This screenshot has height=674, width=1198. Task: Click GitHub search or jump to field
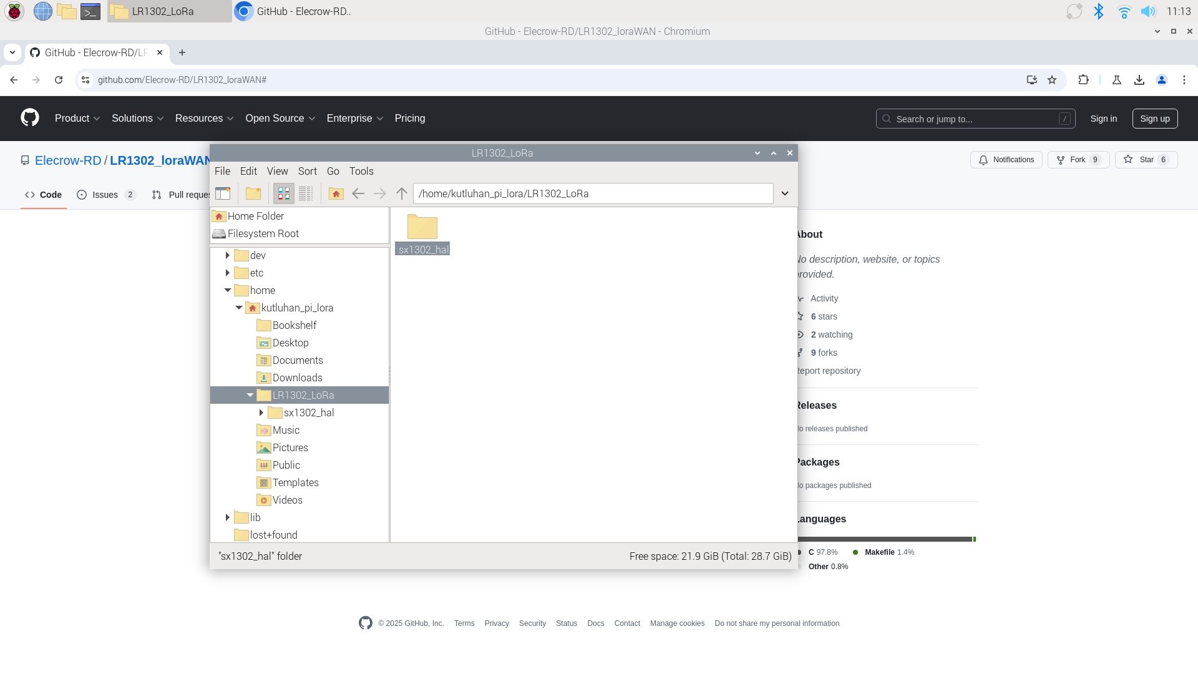pos(975,119)
